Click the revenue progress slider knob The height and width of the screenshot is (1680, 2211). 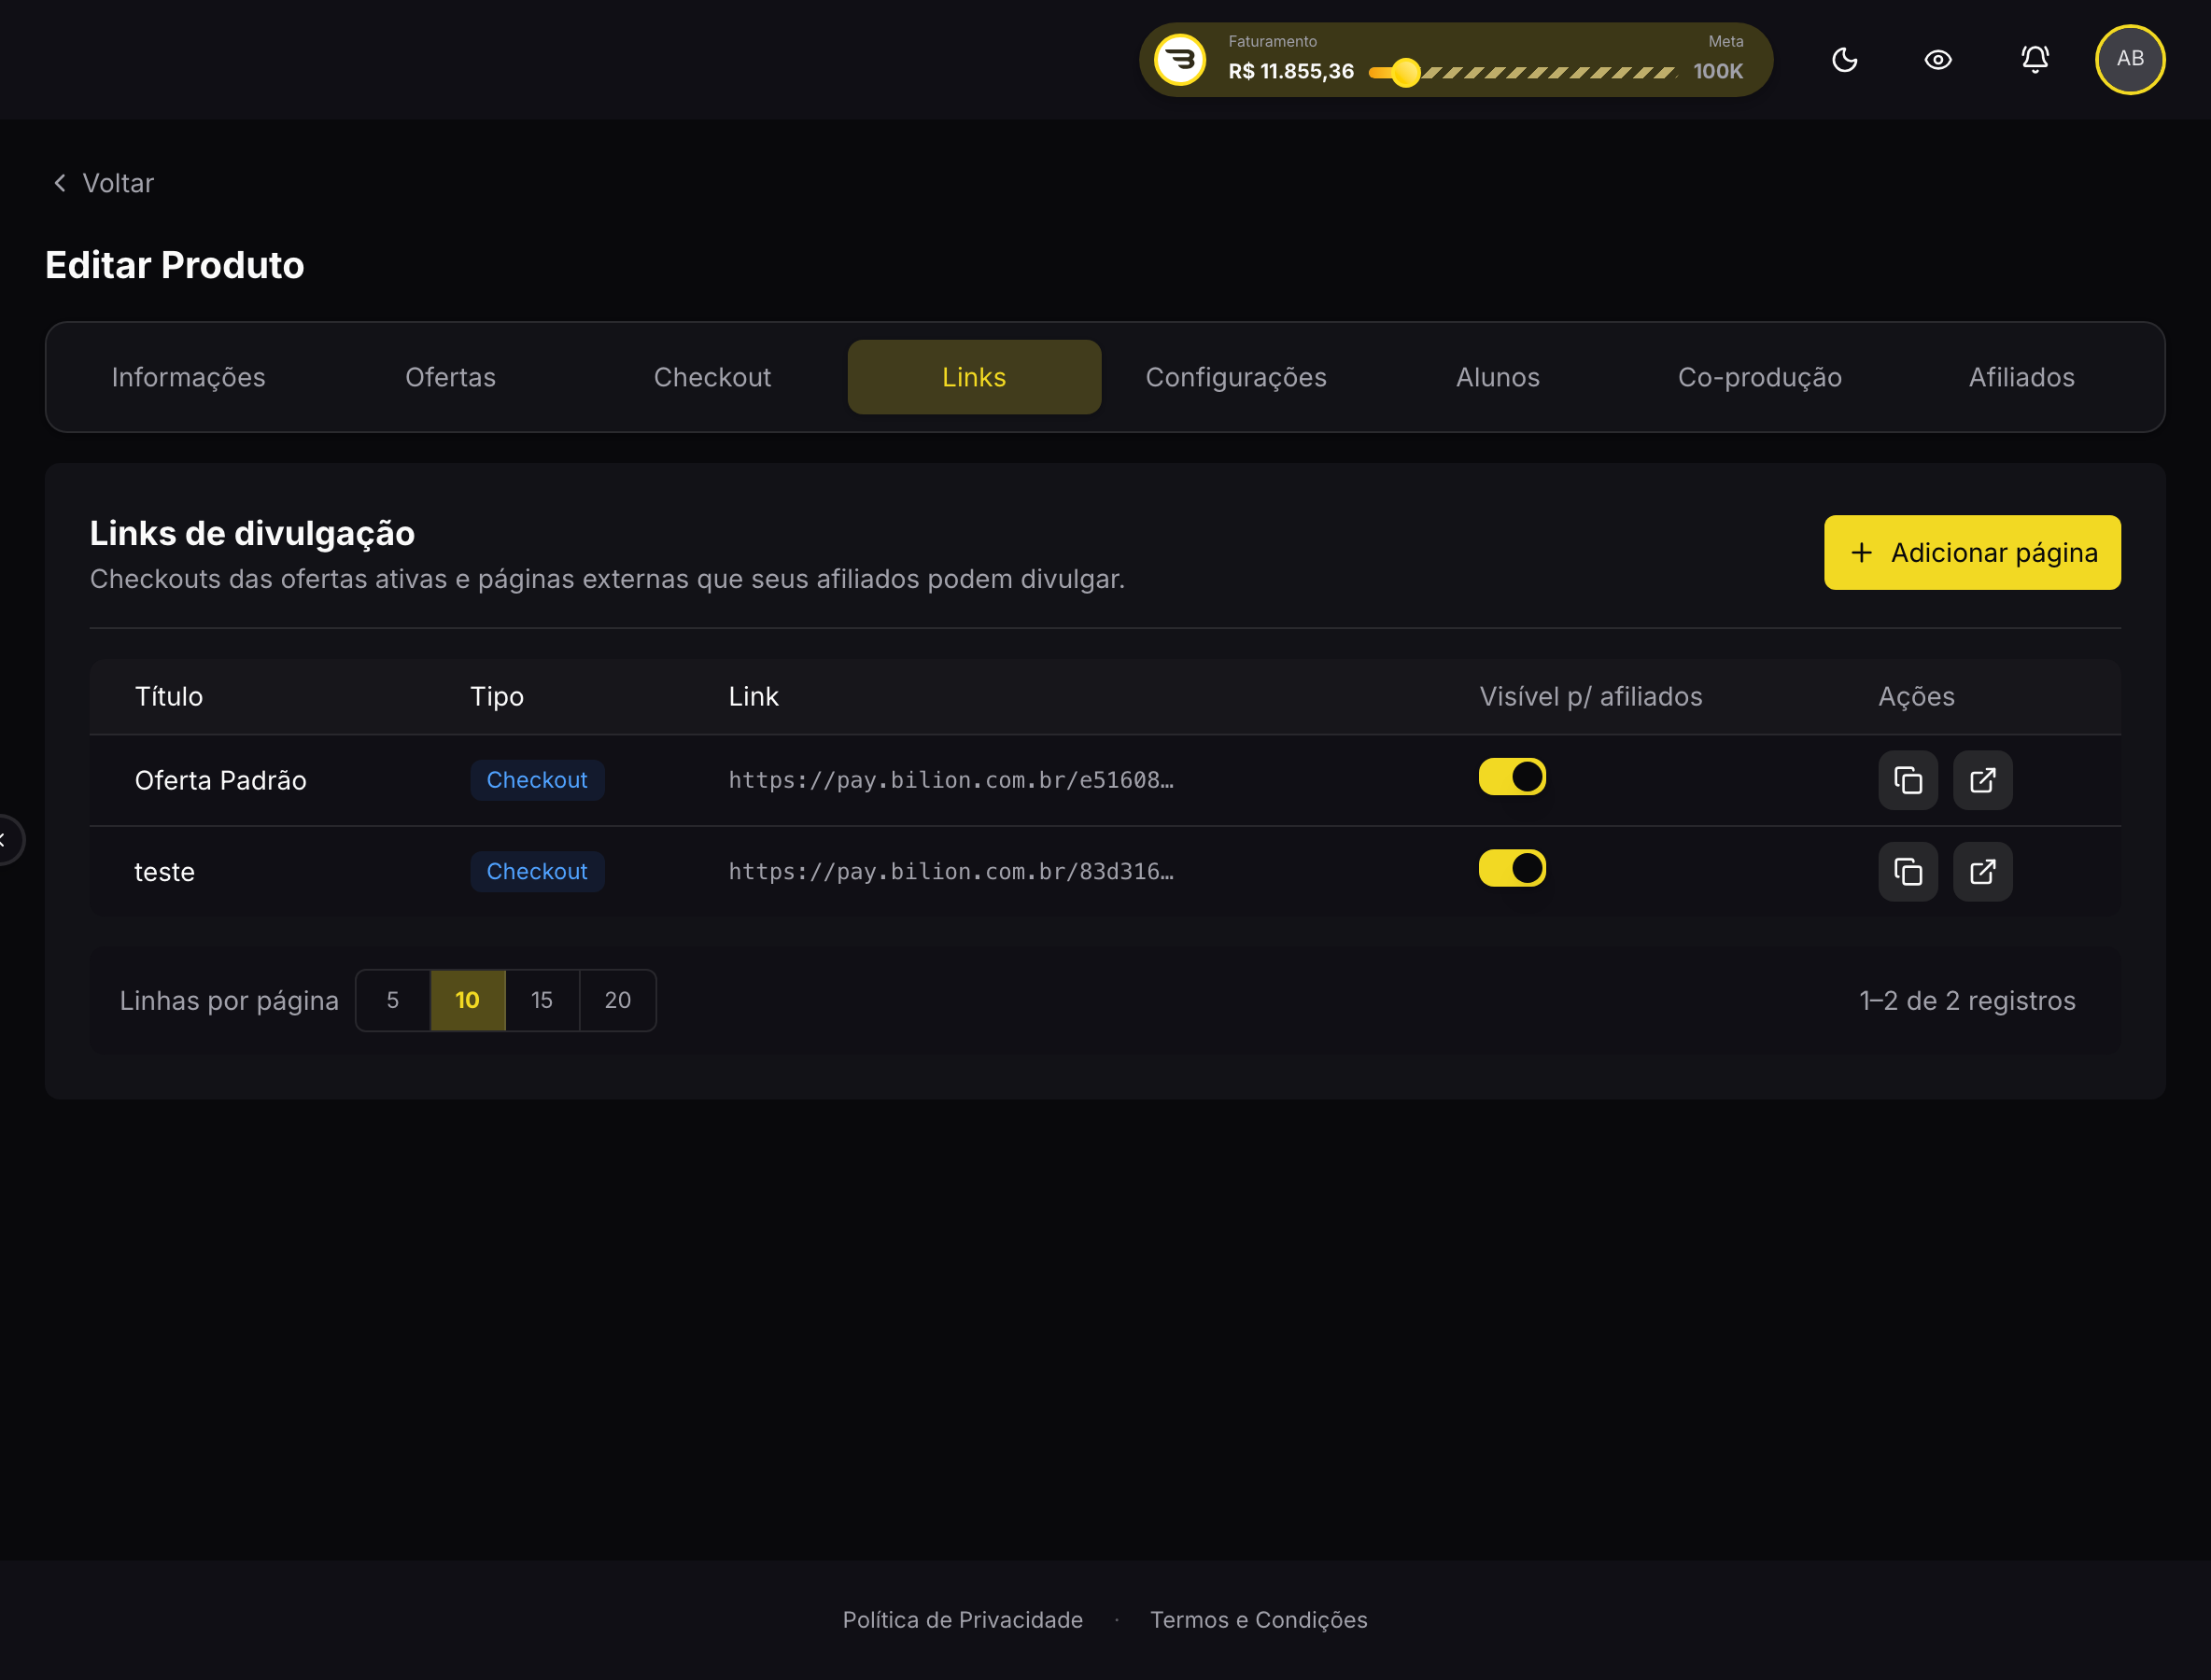click(x=1405, y=72)
